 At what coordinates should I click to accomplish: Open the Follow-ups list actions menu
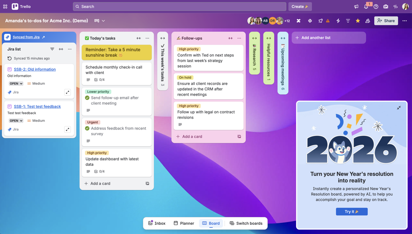pyautogui.click(x=239, y=38)
